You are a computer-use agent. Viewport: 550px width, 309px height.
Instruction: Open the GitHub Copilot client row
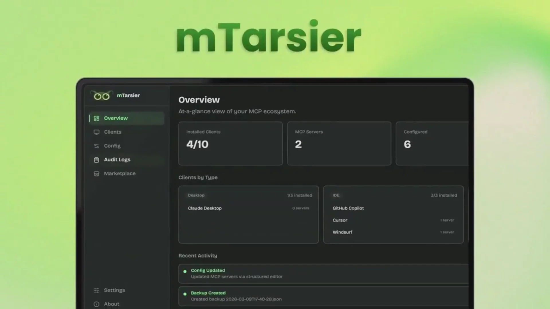click(x=393, y=208)
